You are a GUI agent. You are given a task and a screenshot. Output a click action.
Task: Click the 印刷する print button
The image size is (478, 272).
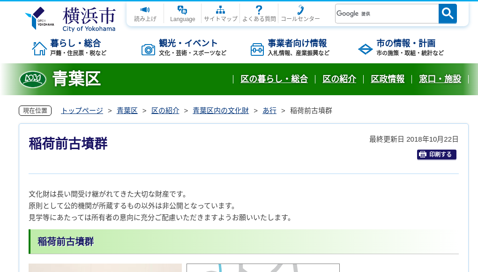click(x=436, y=154)
